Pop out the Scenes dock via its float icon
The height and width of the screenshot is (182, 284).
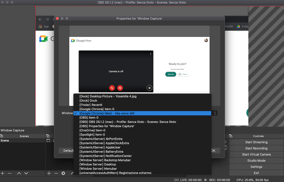[x=1, y=136]
